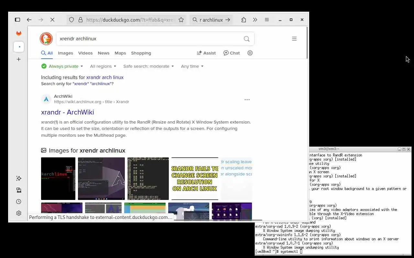Viewport: 414px width, 258px height.
Task: Click the search magnifier in DuckDuckGo box
Action: click(247, 39)
